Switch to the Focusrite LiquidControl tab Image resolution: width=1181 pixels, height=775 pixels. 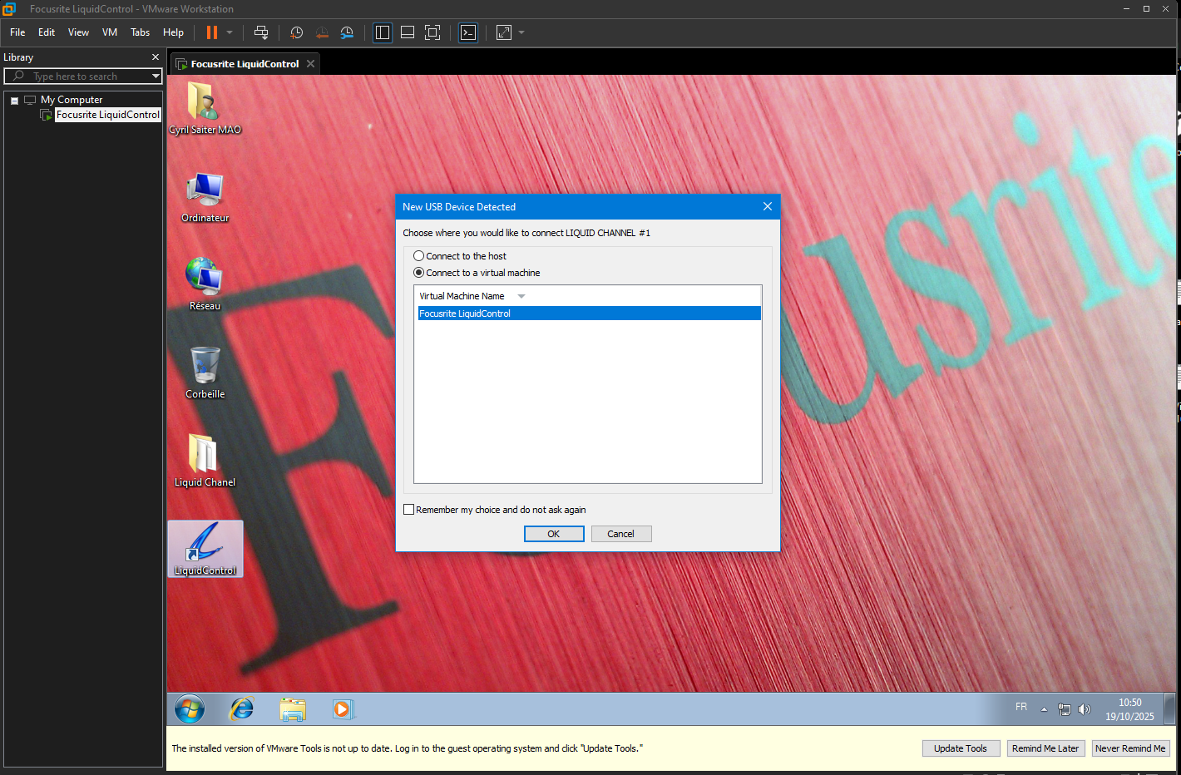coord(245,64)
